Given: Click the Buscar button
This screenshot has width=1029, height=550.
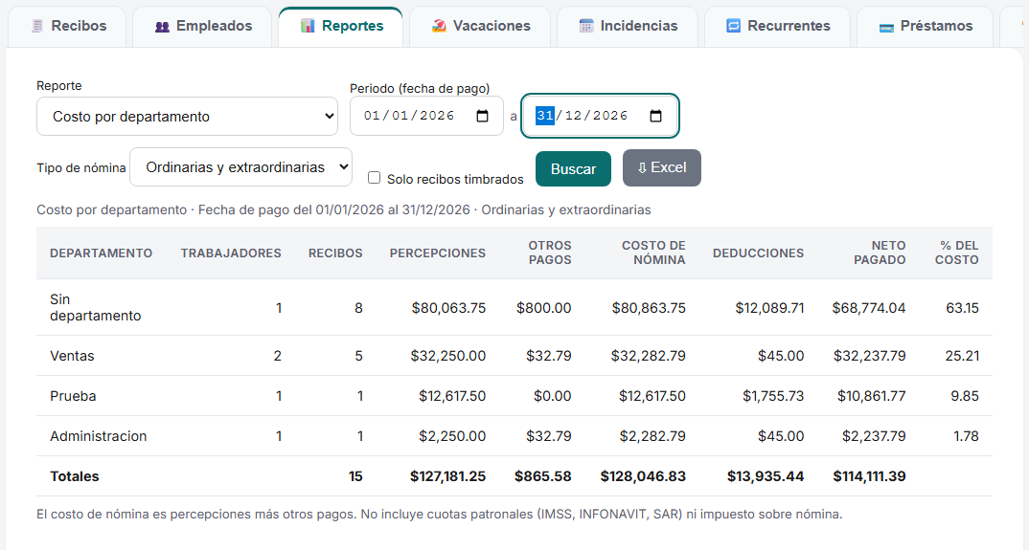Looking at the screenshot, I should pyautogui.click(x=573, y=169).
